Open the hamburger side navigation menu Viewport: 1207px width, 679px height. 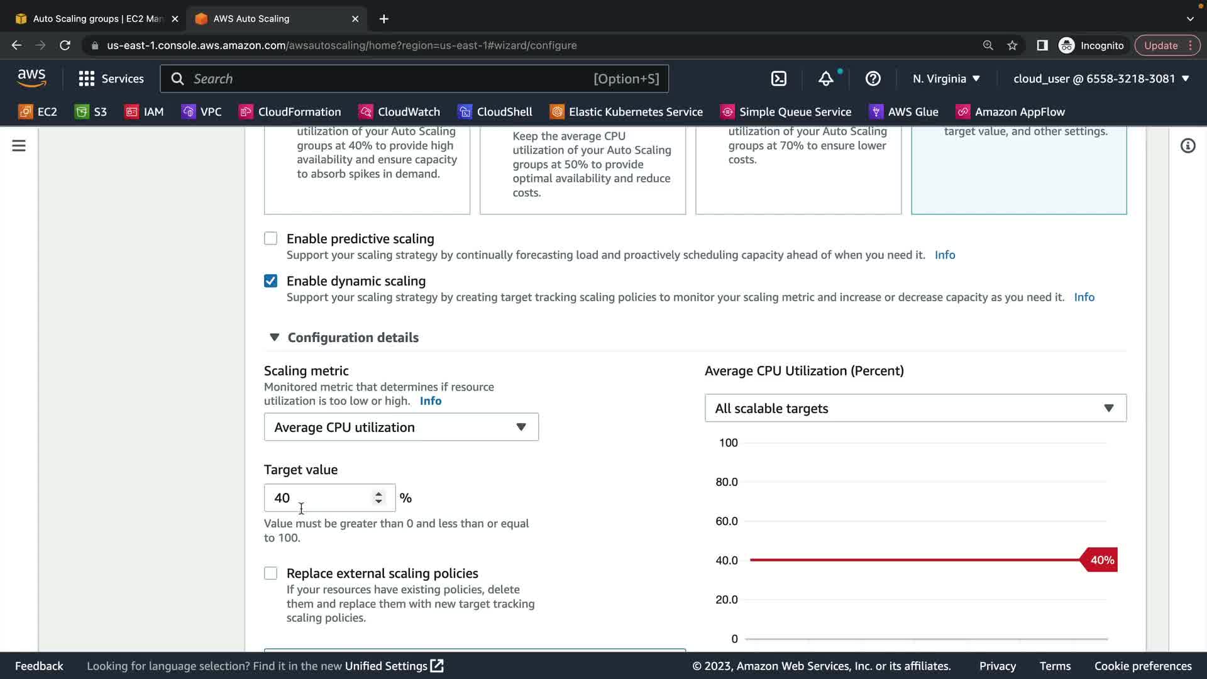click(x=19, y=146)
